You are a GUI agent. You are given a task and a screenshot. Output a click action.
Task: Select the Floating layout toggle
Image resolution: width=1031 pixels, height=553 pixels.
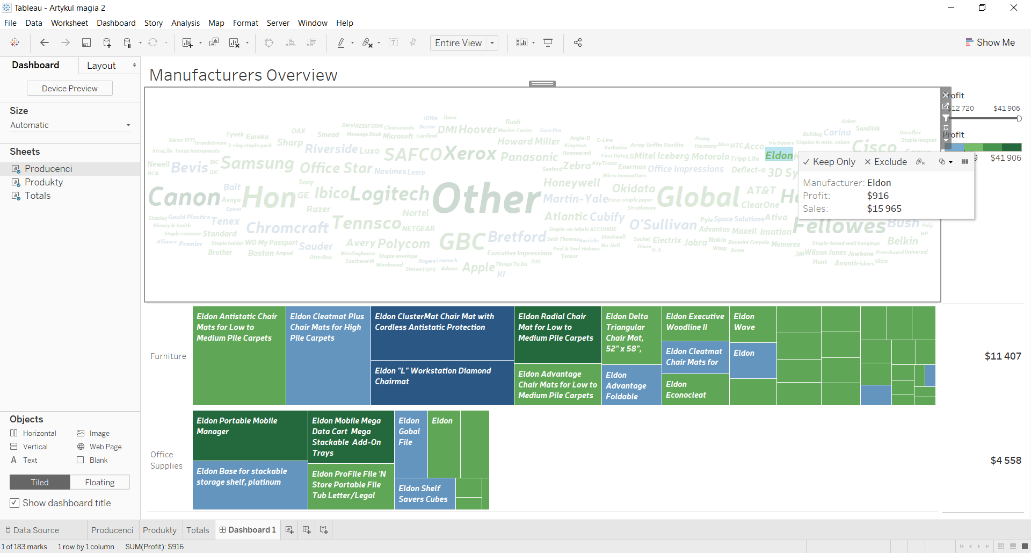tap(100, 482)
